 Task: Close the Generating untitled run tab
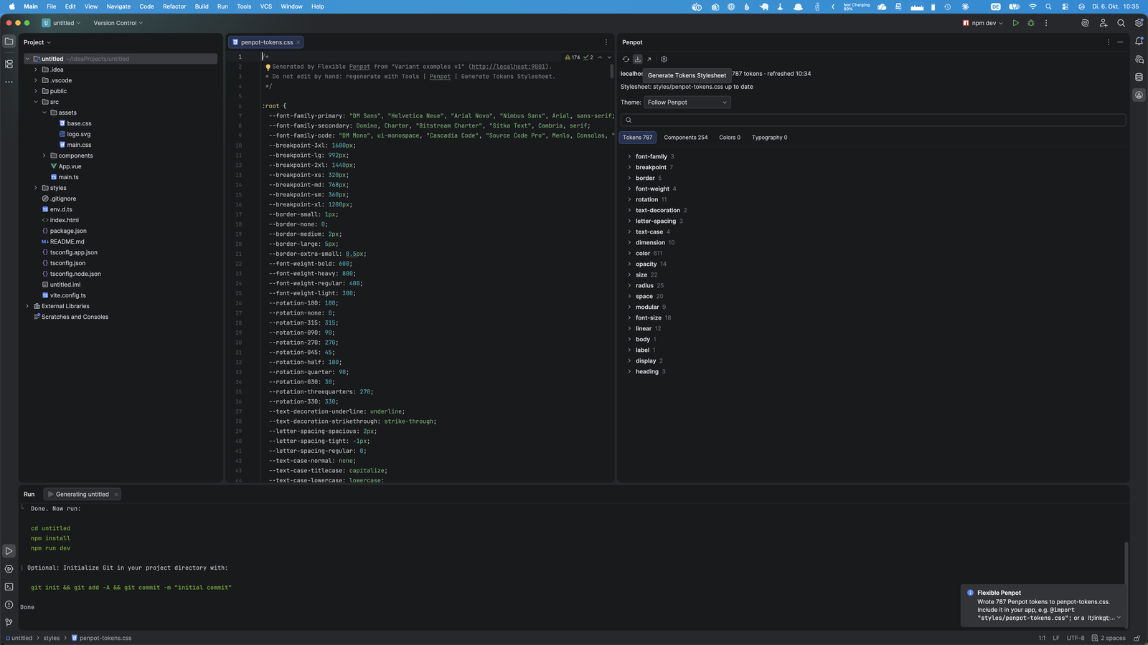tap(116, 494)
